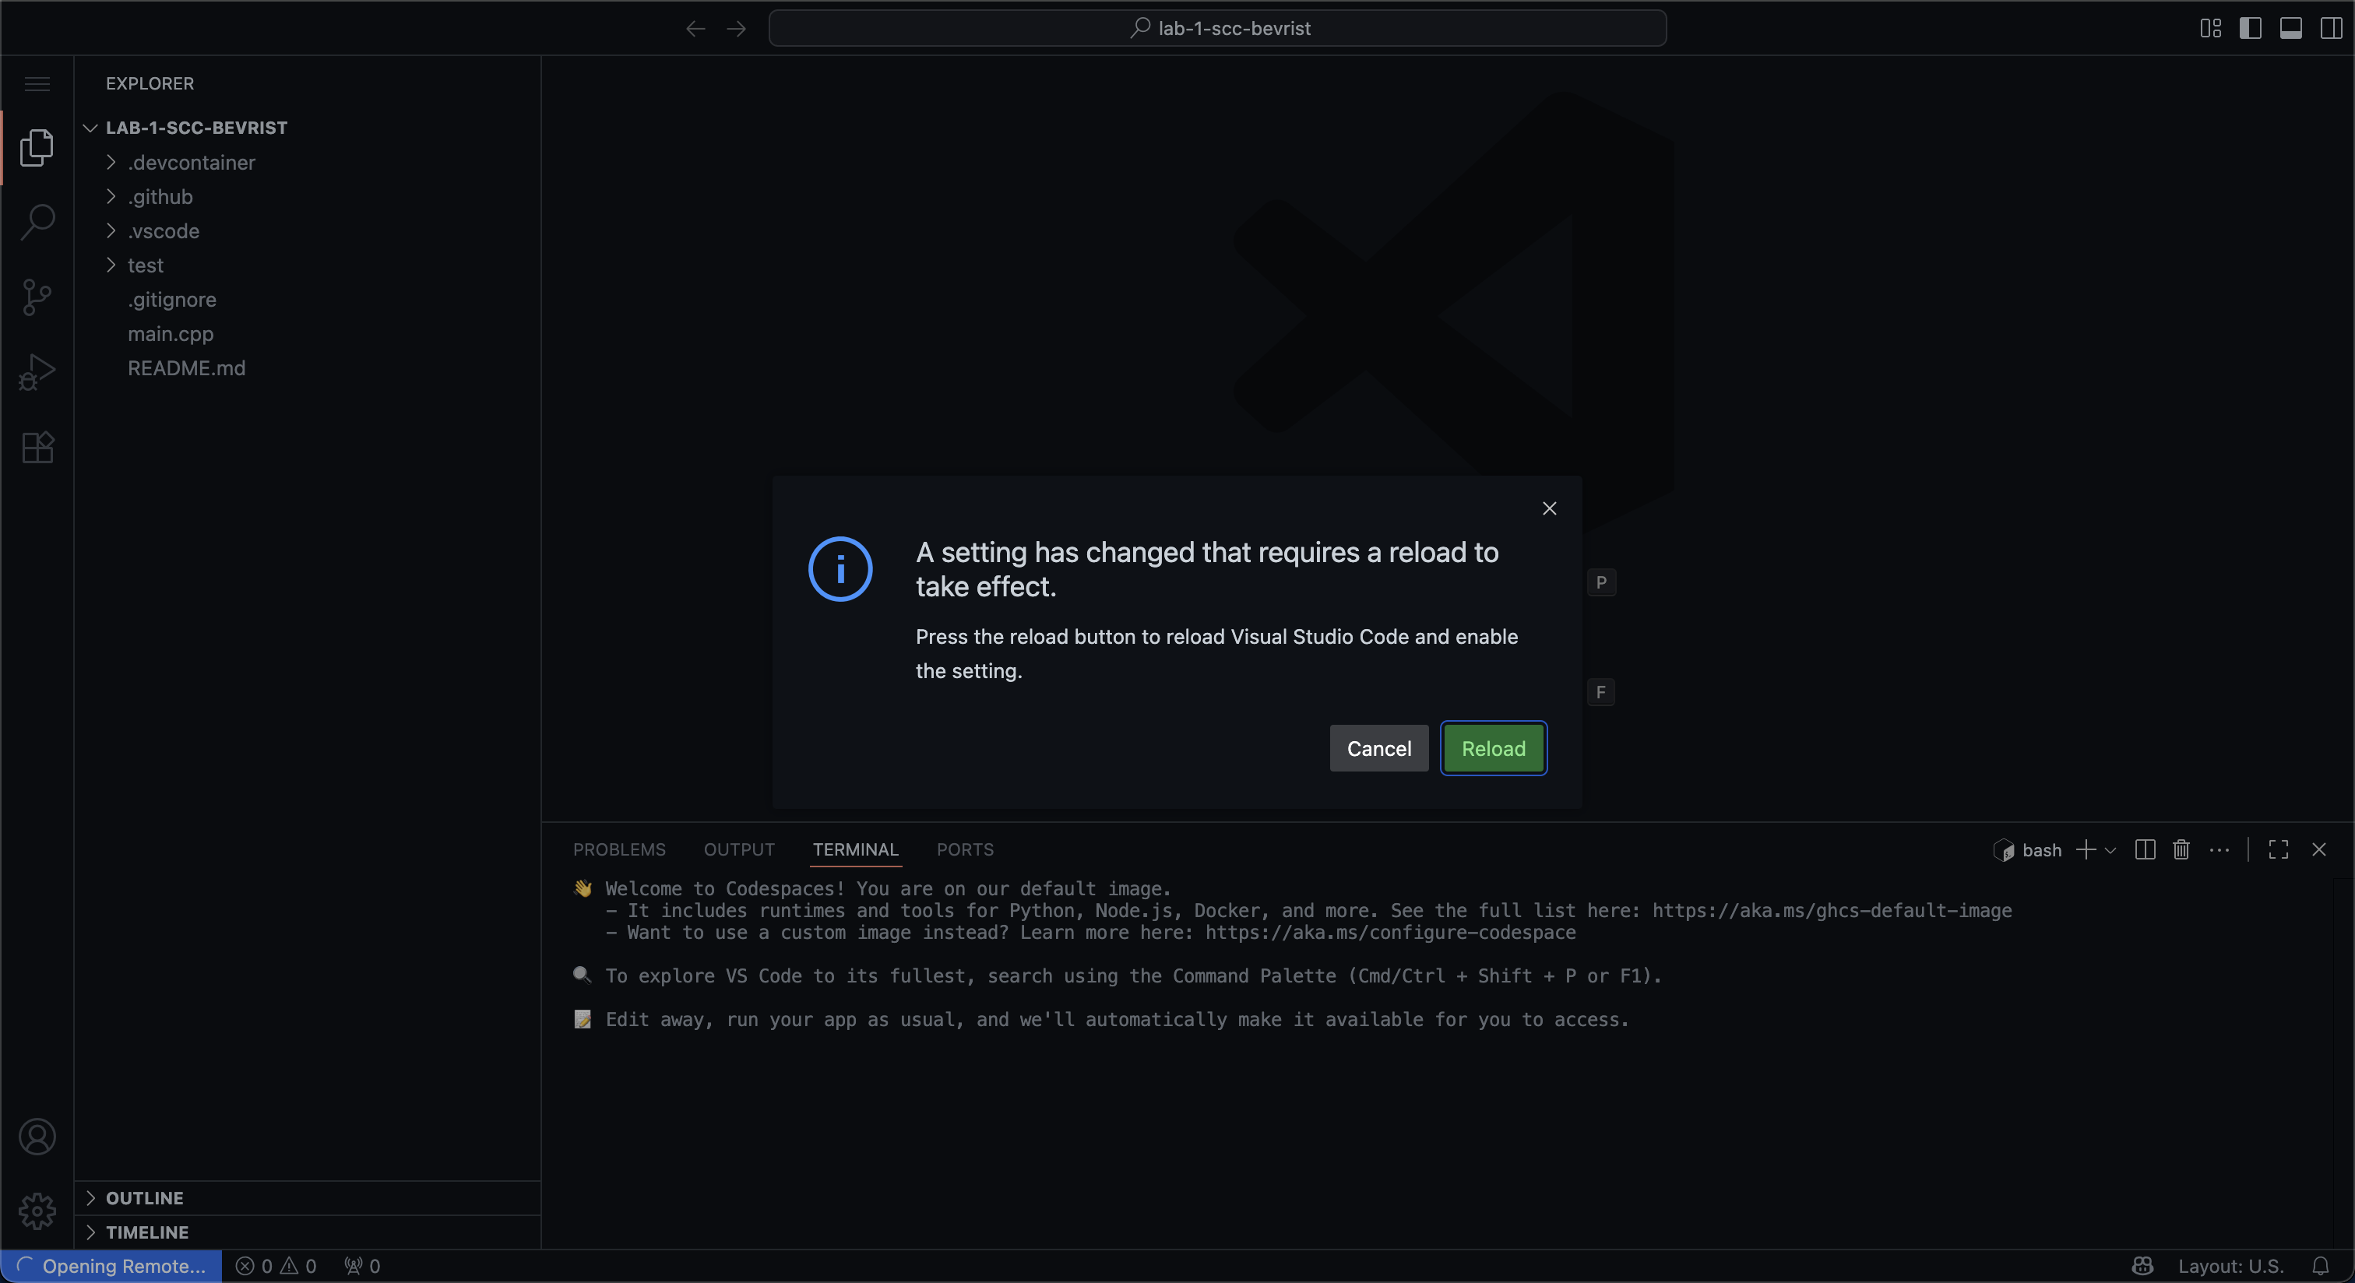Open the new terminal launch profile dropdown
2355x1283 pixels.
[2111, 851]
